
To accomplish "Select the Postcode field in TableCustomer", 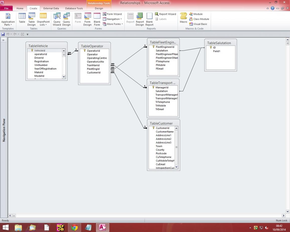I will (161, 153).
